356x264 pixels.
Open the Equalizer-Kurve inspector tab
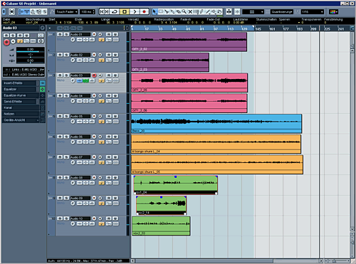[21, 95]
